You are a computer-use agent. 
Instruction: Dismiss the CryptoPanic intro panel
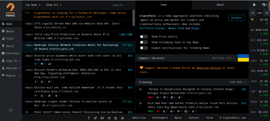point(237,18)
